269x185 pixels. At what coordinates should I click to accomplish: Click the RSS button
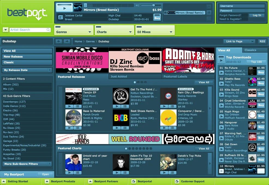262,41
